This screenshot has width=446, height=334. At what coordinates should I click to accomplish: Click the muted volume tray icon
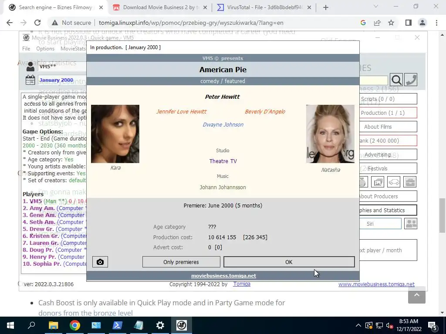coord(390,325)
